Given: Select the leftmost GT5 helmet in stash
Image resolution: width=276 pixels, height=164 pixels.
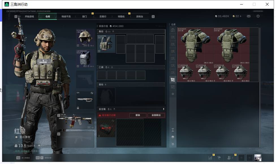Looking at the screenshot, I should 186,73.
